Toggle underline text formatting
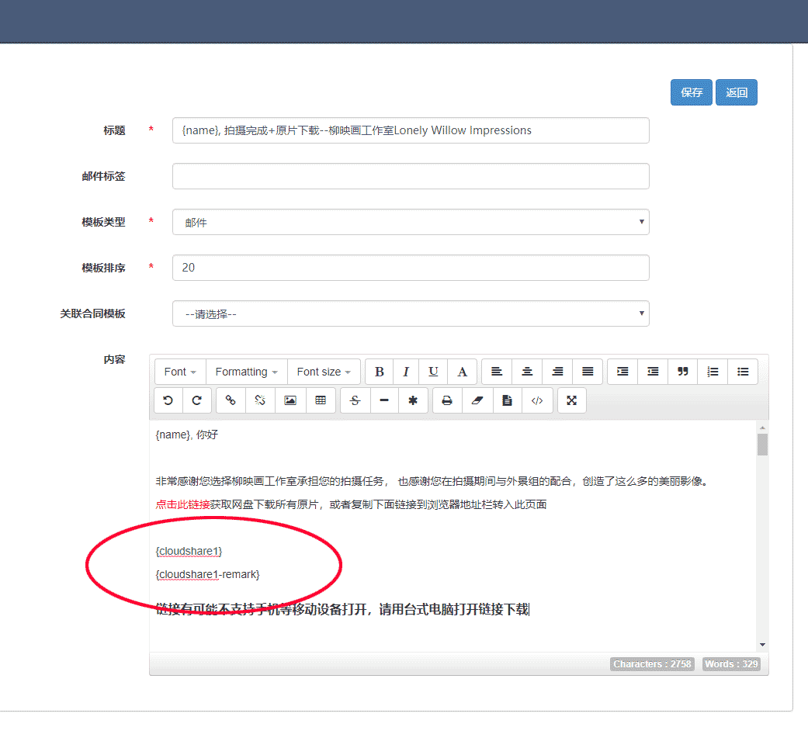This screenshot has height=741, width=808. (433, 372)
